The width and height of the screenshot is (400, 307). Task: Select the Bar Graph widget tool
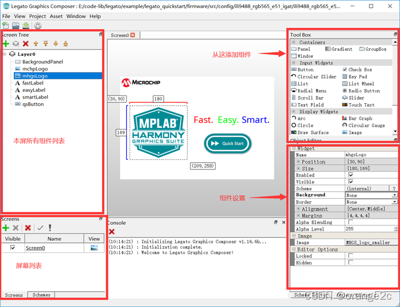357,119
